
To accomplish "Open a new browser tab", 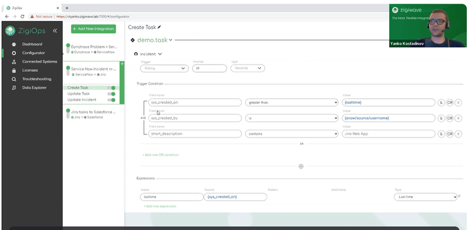I will pyautogui.click(x=67, y=8).
